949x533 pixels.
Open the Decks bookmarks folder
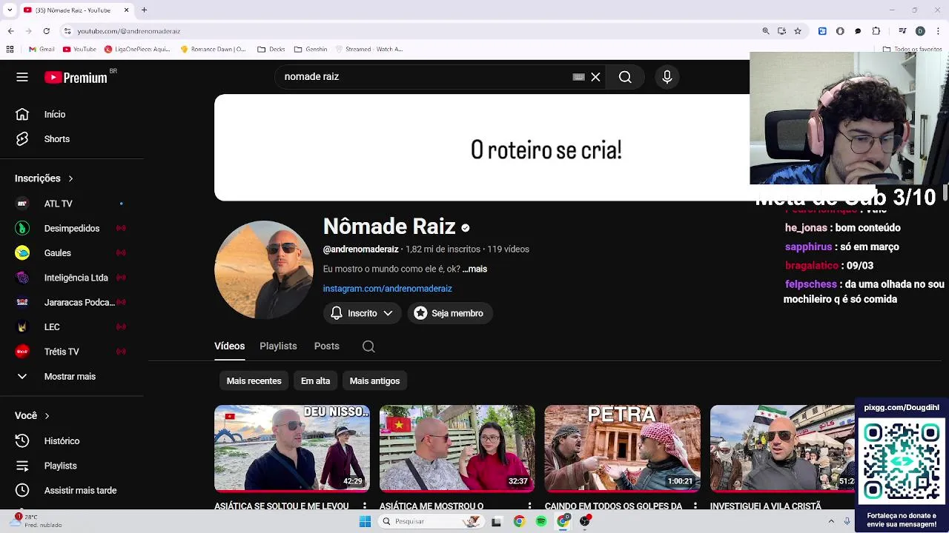(x=271, y=50)
